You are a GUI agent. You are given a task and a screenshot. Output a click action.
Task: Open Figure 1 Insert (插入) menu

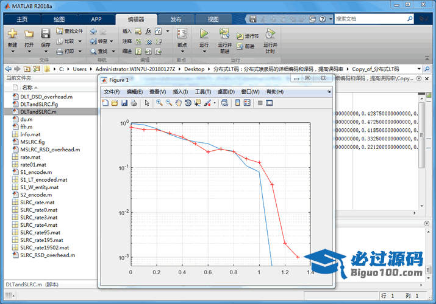click(180, 92)
